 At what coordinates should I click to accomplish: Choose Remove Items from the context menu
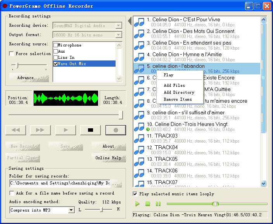(180, 99)
